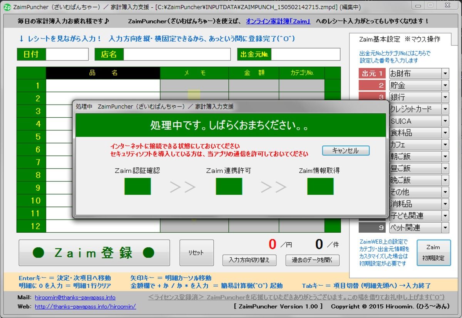Click the メモ column header
Image resolution: width=462 pixels, height=318 pixels.
coord(194,73)
